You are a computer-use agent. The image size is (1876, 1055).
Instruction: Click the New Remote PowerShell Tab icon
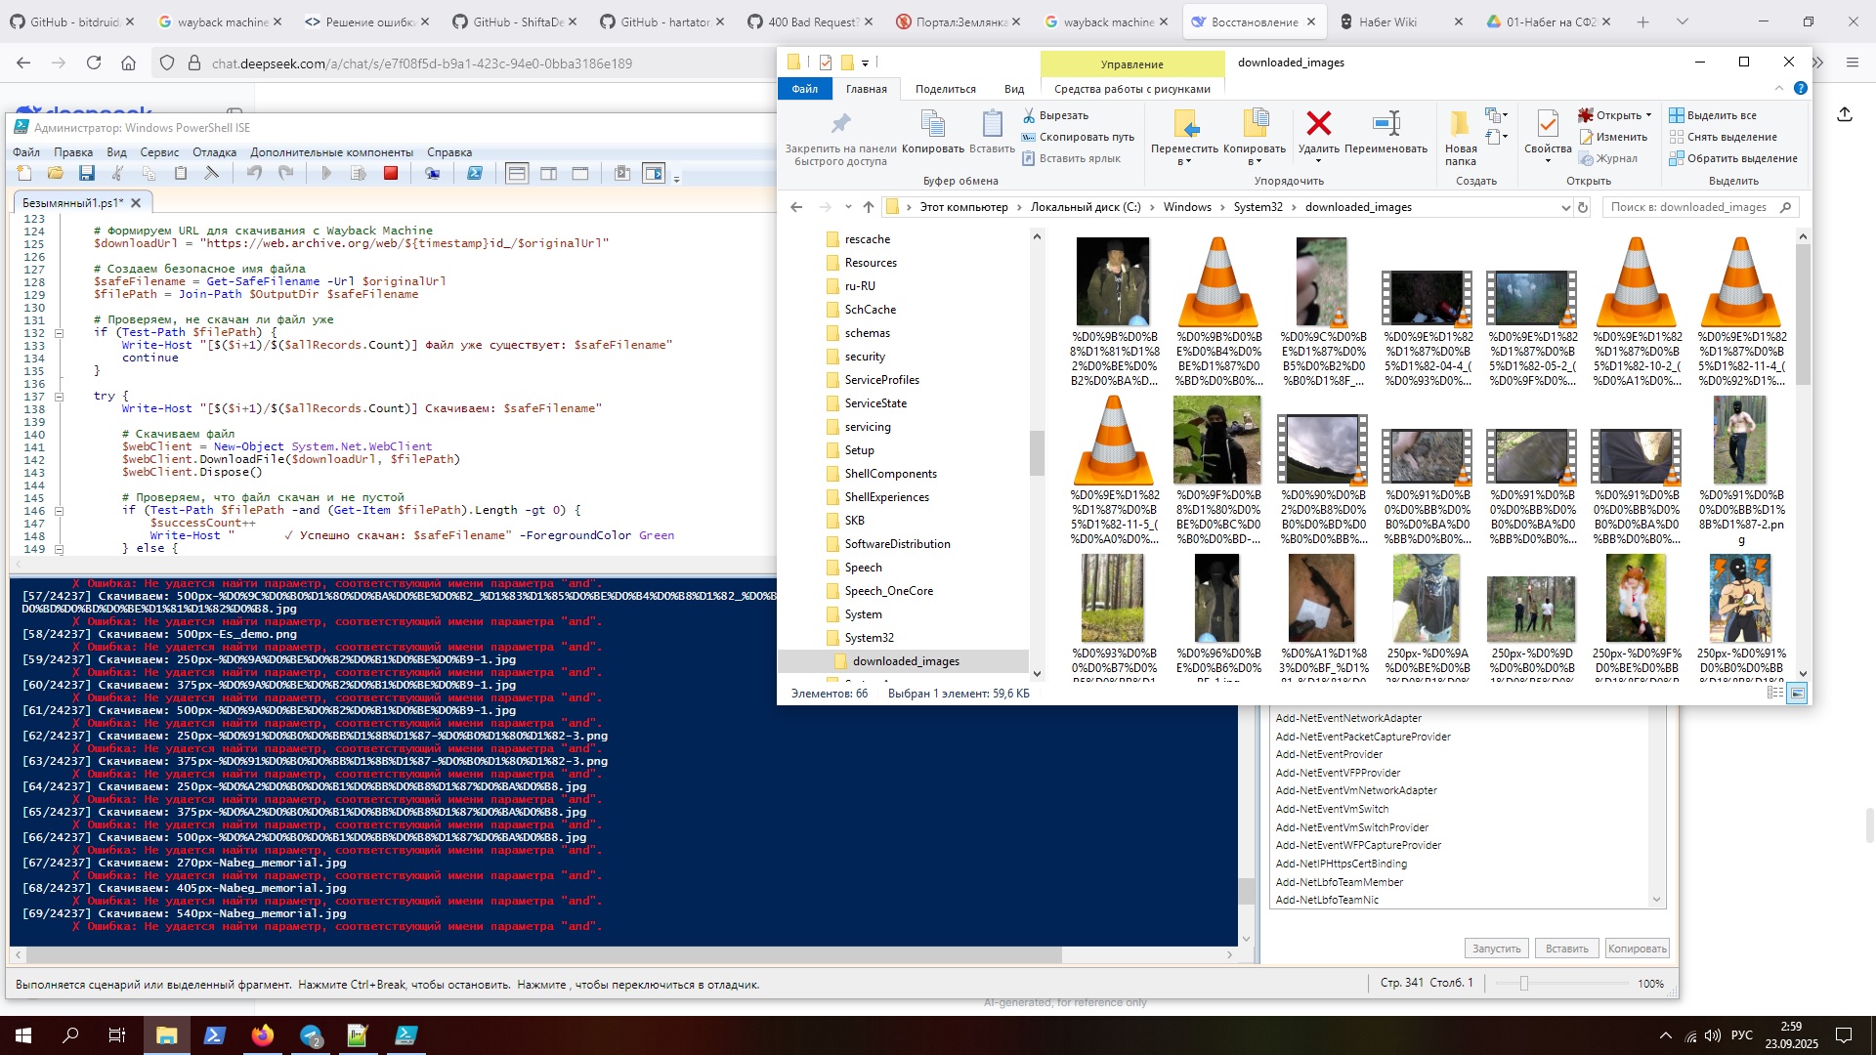click(432, 174)
